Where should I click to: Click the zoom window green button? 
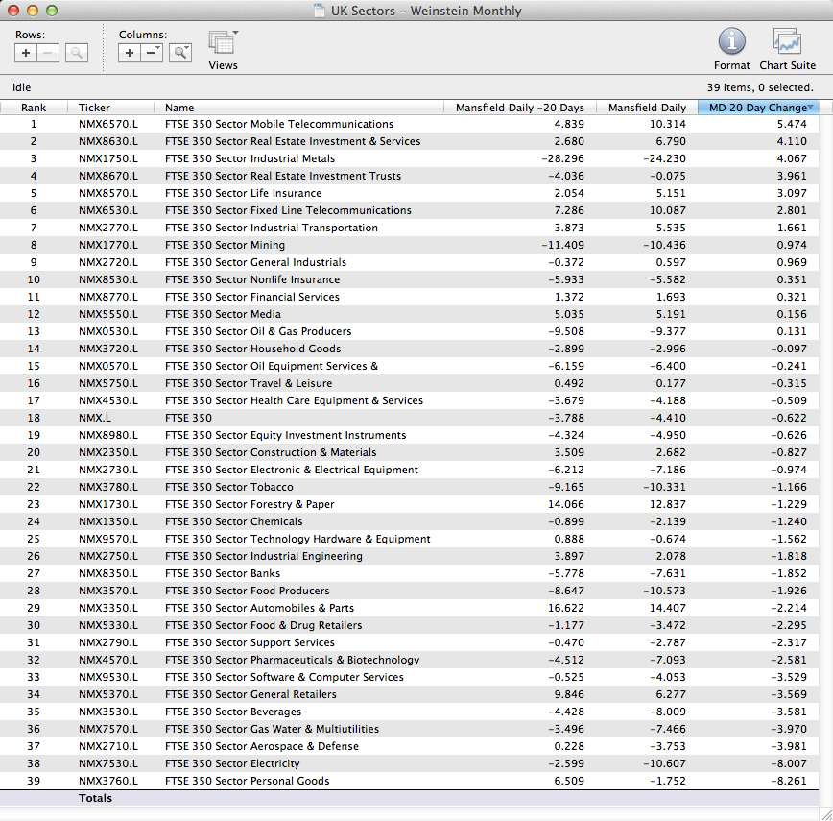click(51, 11)
